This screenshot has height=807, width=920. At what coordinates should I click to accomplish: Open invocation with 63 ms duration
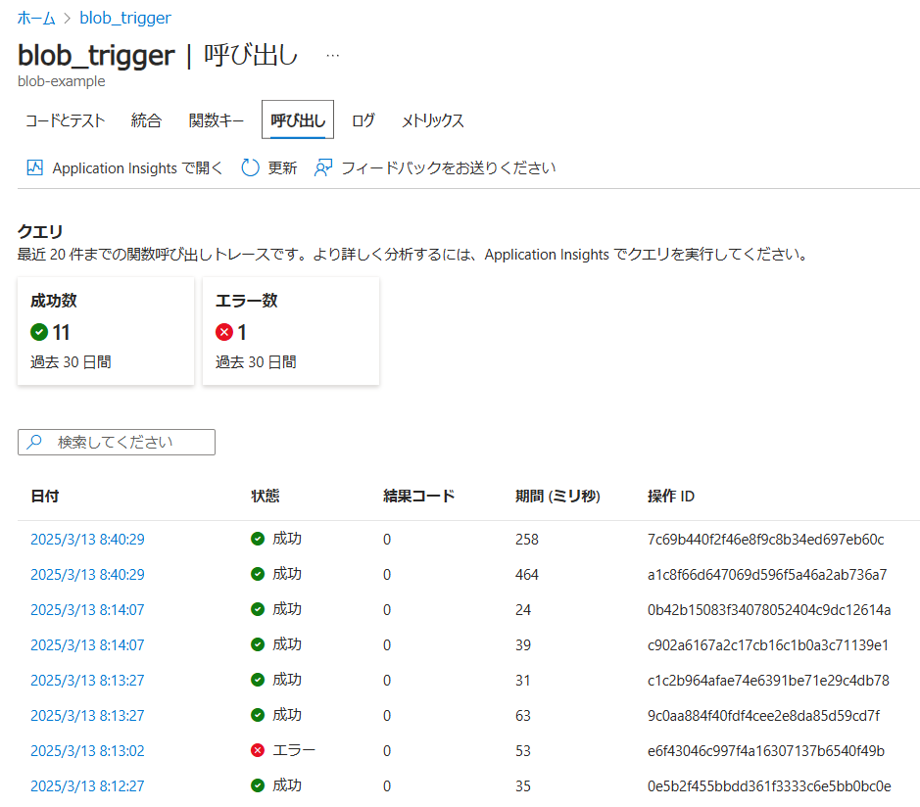(x=87, y=715)
